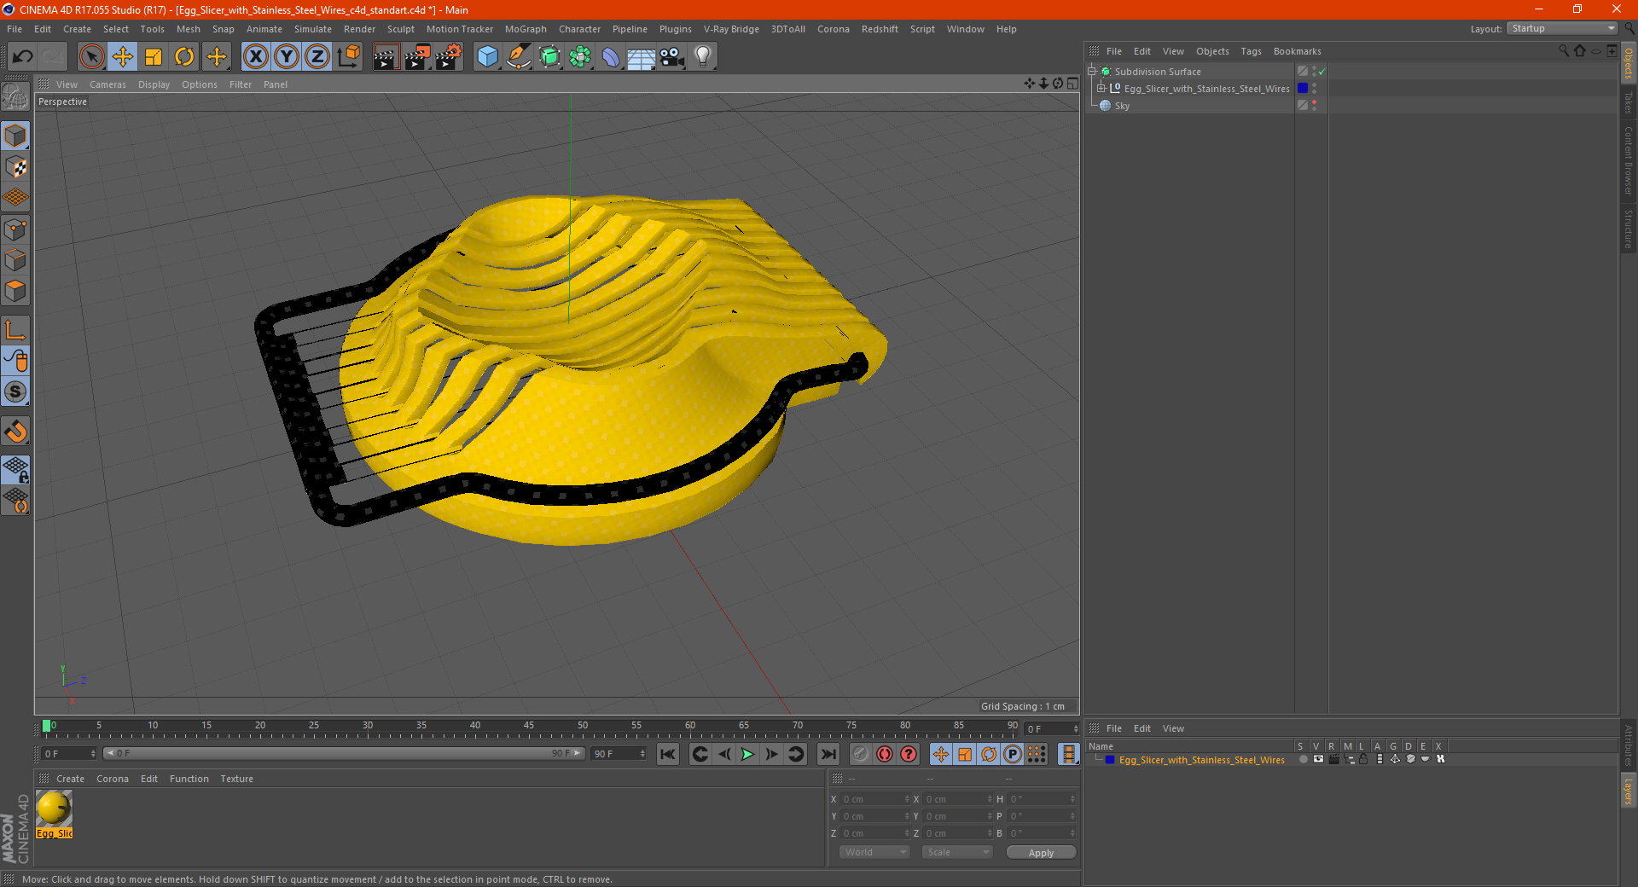Viewport: 1638px width, 887px height.
Task: Toggle the coordinate system icon
Action: click(348, 57)
